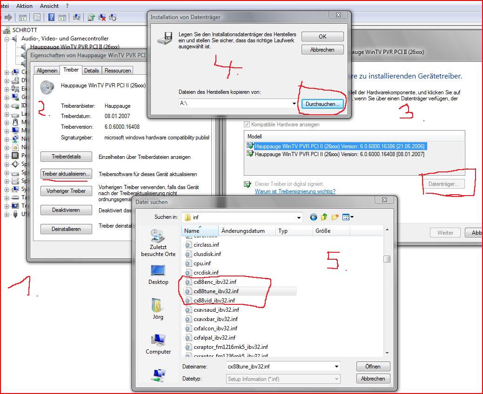Create a new folder in Datei suchen

[335, 217]
